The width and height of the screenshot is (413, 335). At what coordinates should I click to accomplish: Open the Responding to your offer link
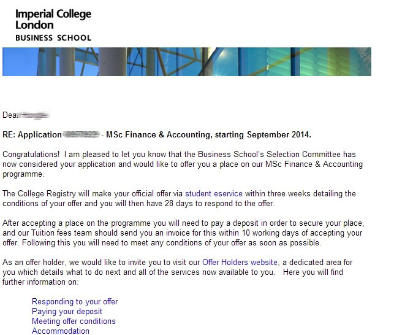75,302
